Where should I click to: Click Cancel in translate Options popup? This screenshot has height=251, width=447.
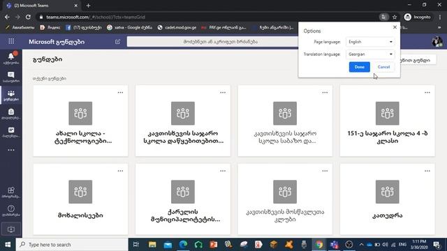point(383,67)
